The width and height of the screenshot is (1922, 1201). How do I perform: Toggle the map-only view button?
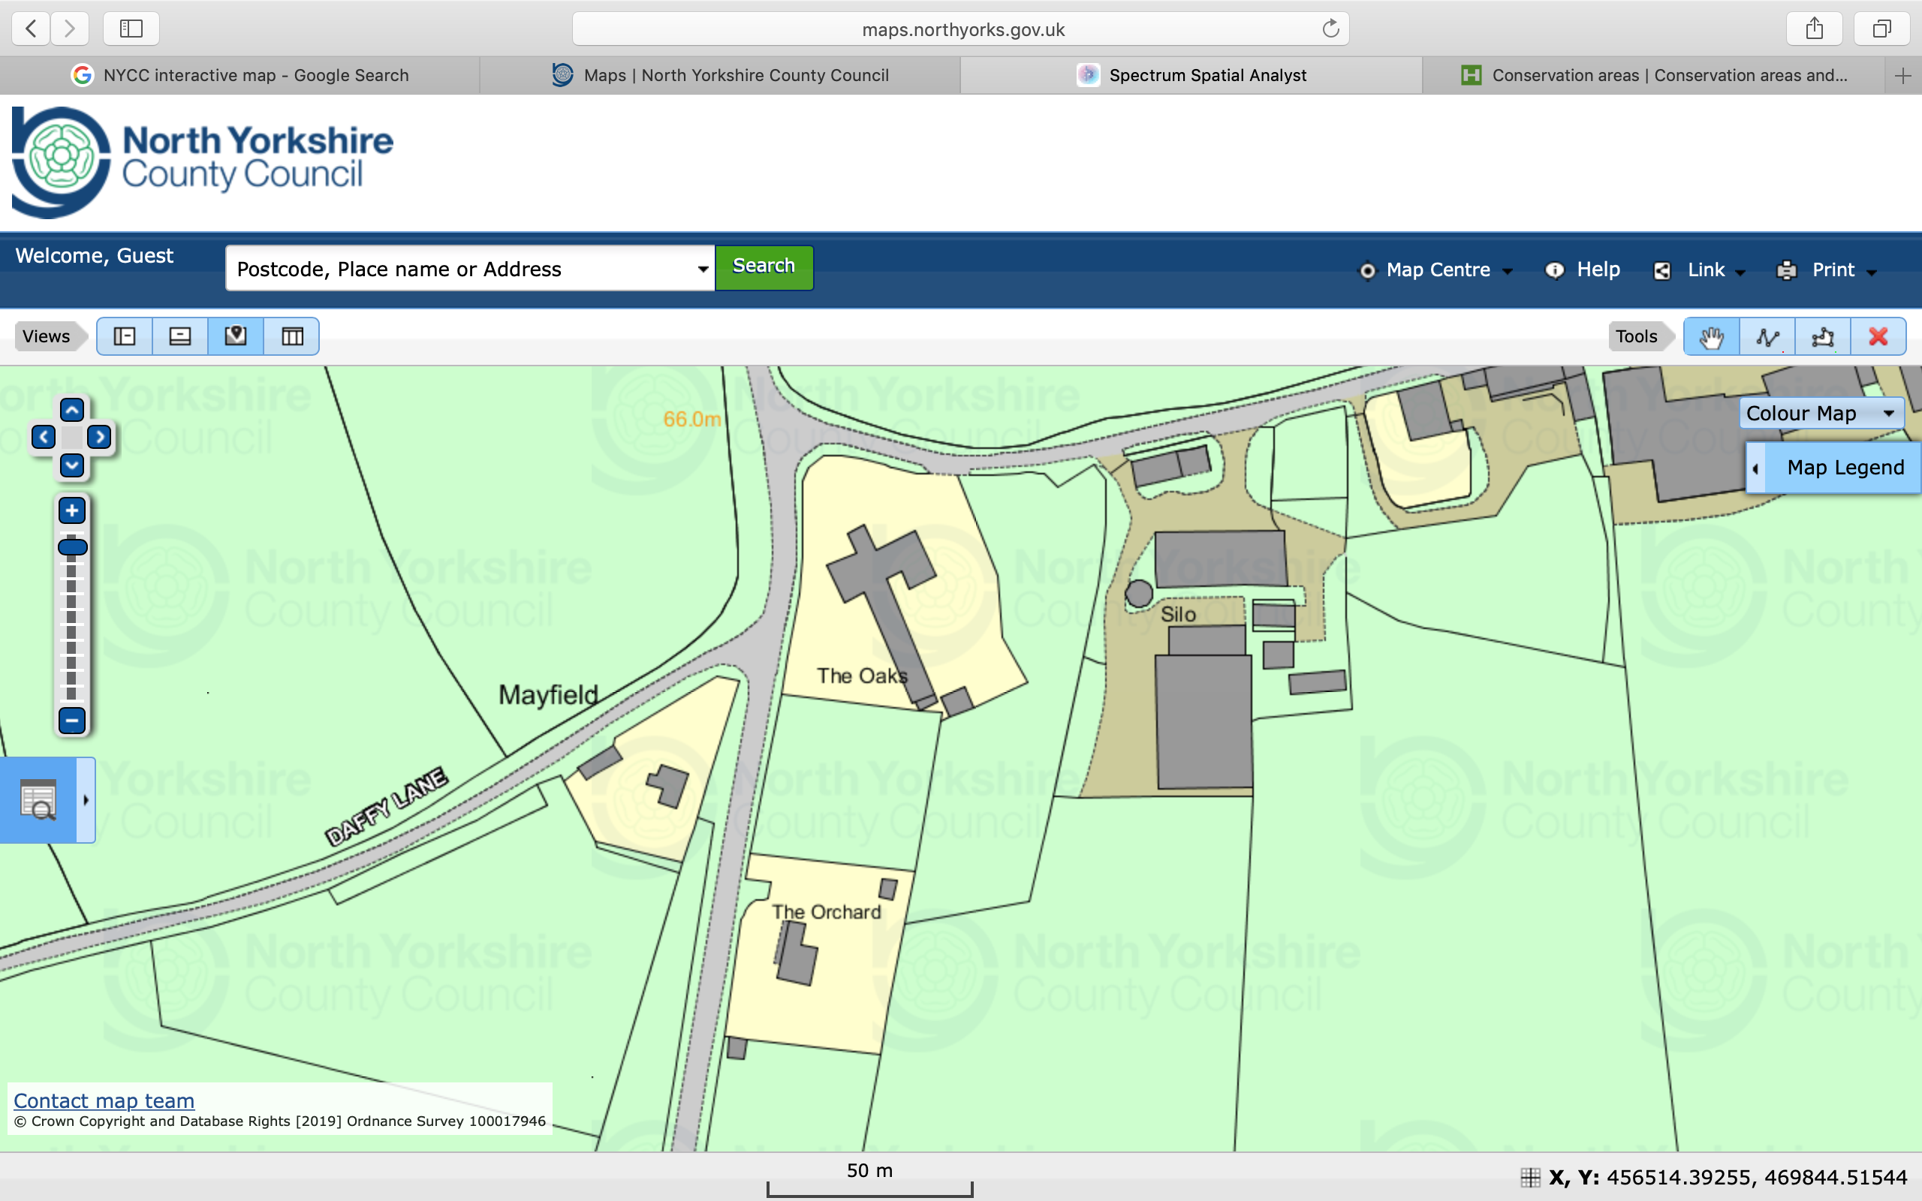(x=236, y=337)
